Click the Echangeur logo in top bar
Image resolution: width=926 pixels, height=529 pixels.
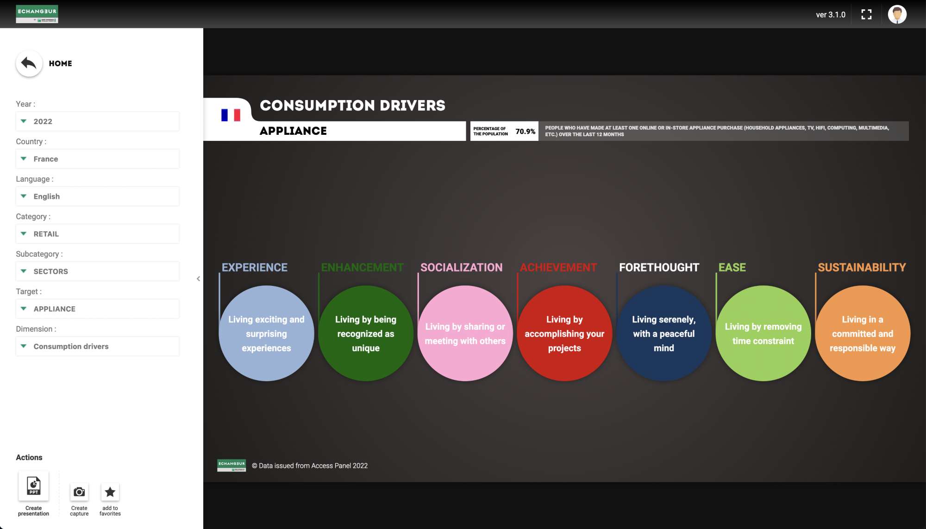coord(37,14)
